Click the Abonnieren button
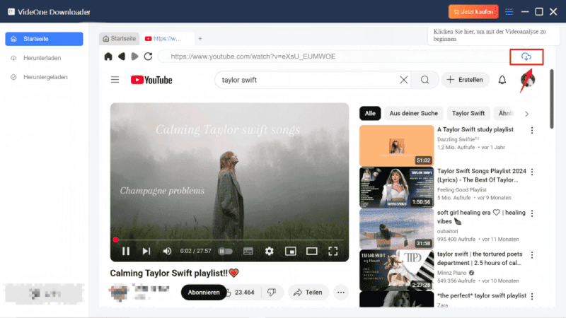This screenshot has width=566, height=318. [x=204, y=292]
